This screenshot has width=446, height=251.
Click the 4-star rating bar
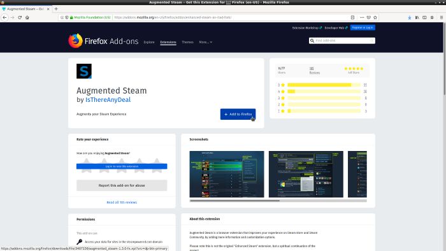pyautogui.click(x=324, y=92)
